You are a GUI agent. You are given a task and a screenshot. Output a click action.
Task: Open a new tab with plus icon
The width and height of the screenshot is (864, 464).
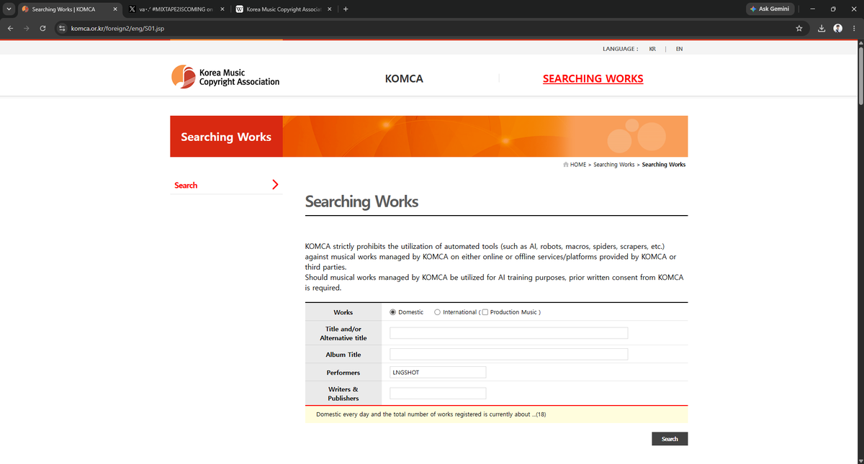pos(346,9)
